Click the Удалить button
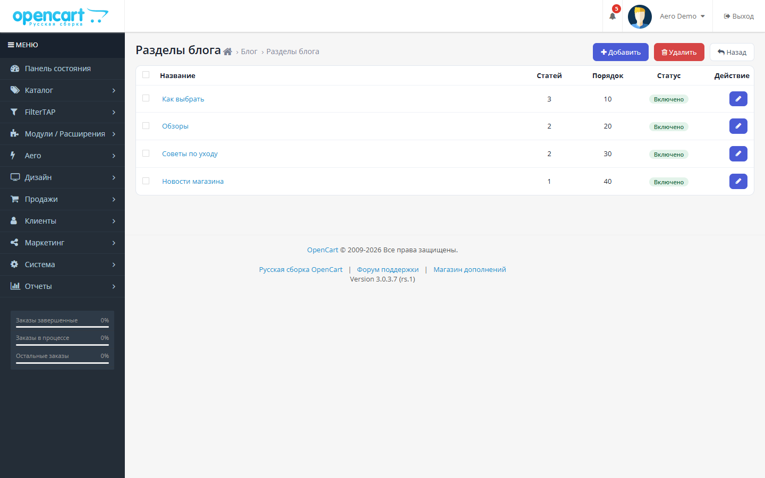The height and width of the screenshot is (478, 765). 679,52
